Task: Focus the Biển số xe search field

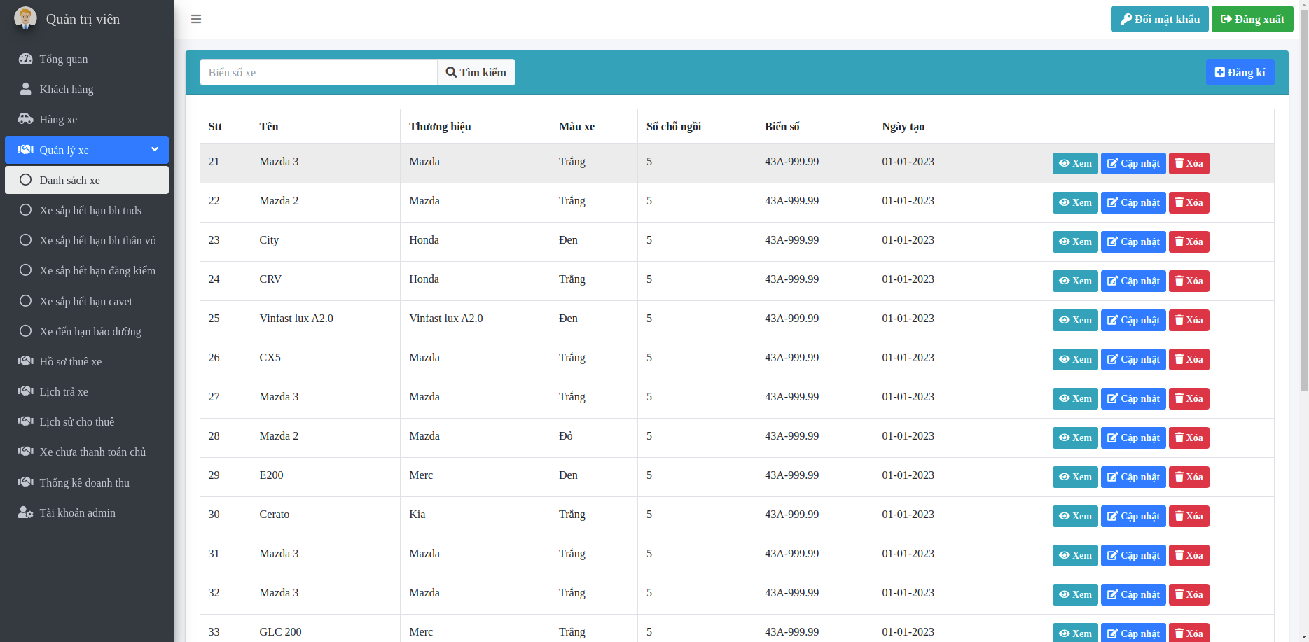Action: (318, 72)
